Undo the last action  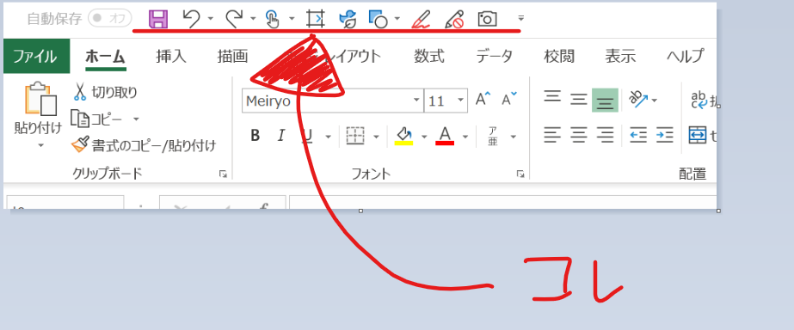coord(191,19)
